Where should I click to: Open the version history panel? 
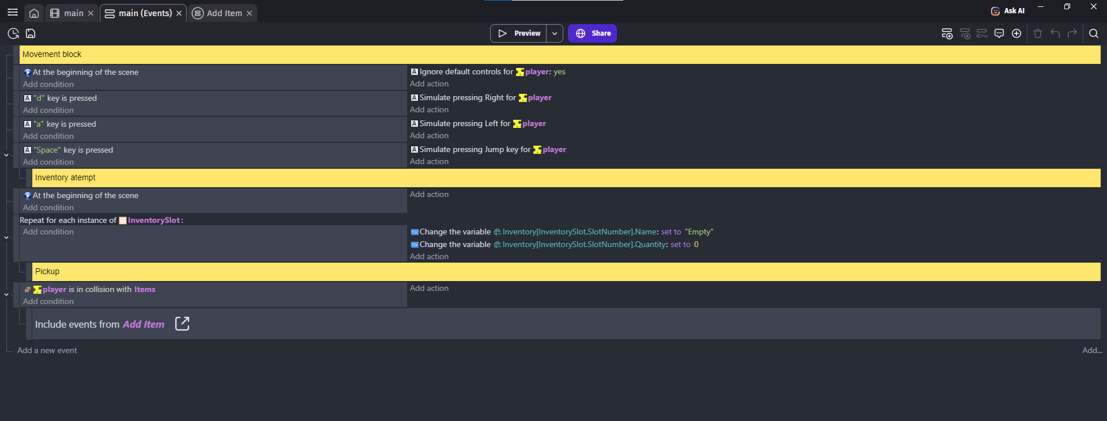13,33
